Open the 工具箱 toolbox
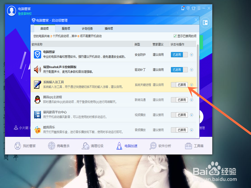Image resolution: width=251 pixels, height=188 pixels. 195,146
